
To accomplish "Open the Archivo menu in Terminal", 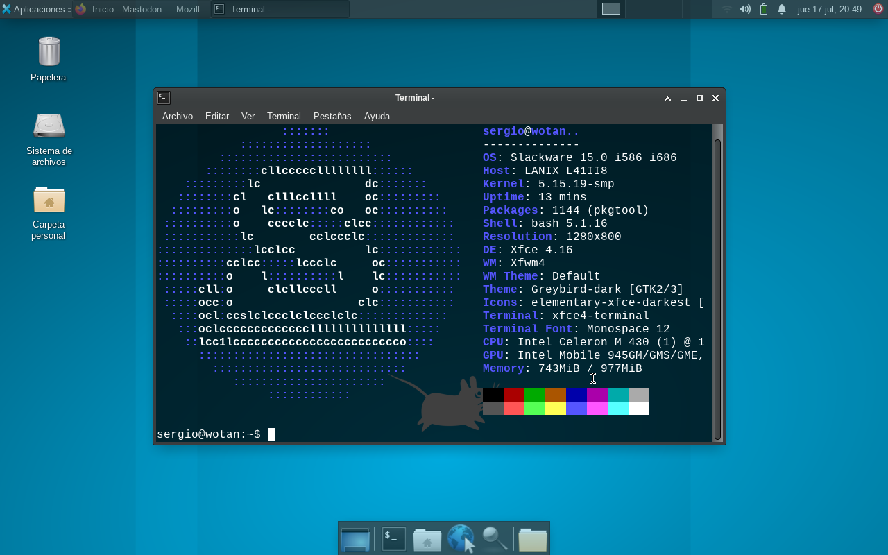I will click(x=178, y=116).
